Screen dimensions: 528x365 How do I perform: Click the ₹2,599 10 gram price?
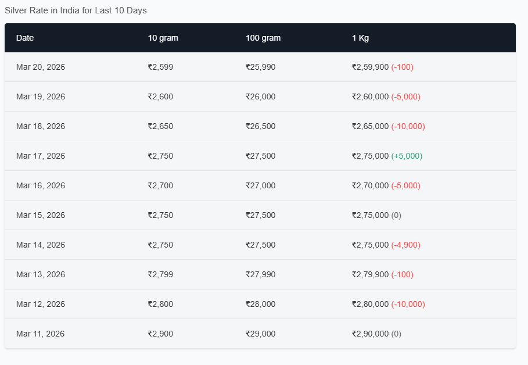pyautogui.click(x=160, y=67)
